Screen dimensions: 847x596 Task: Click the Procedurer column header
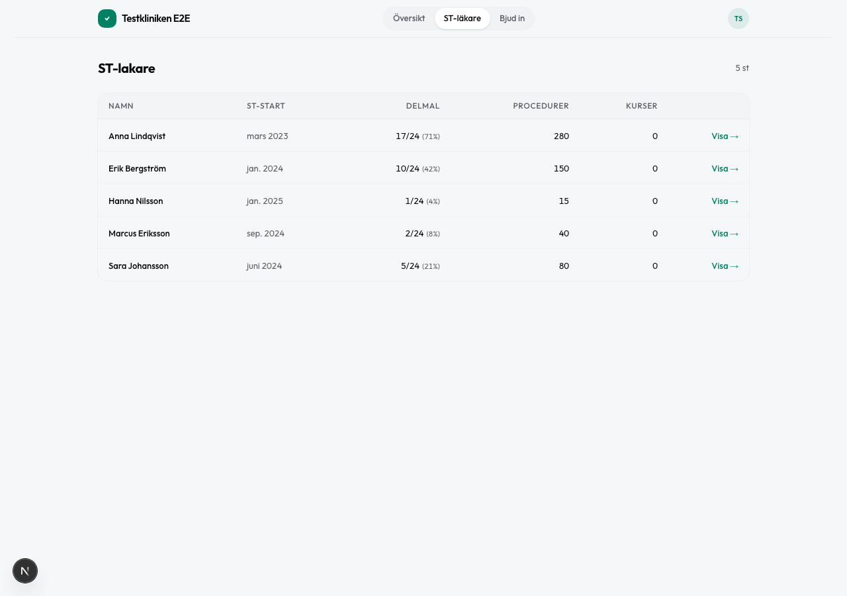541,106
